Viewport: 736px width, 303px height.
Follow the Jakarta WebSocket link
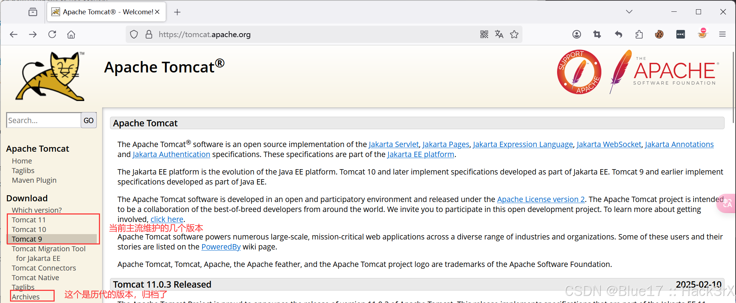coord(609,144)
